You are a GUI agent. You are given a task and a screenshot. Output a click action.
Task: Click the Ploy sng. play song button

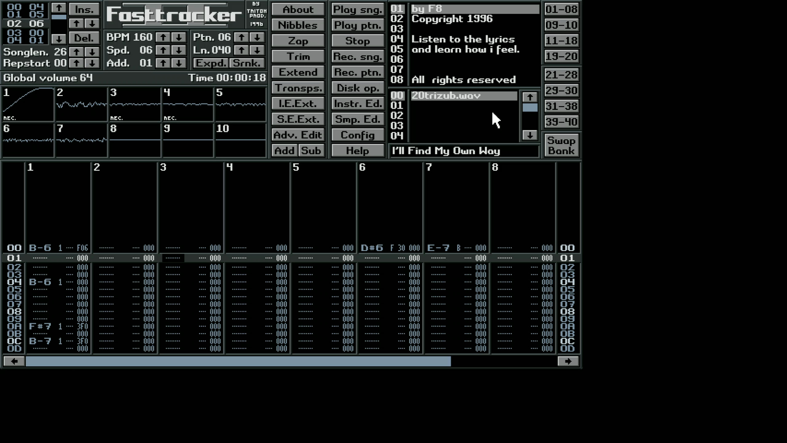click(357, 9)
